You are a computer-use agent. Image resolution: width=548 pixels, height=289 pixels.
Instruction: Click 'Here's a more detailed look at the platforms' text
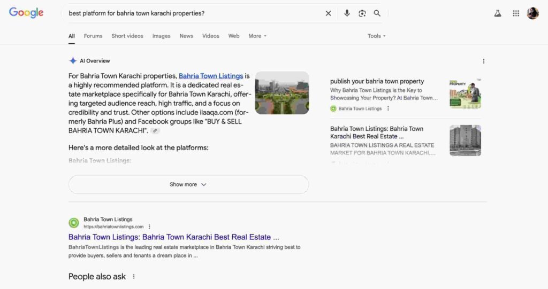coord(139,147)
